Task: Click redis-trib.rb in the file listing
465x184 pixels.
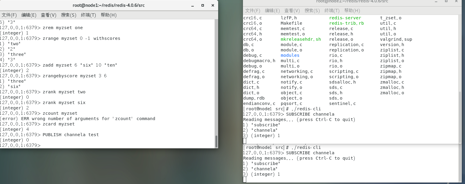Action: click(x=347, y=23)
